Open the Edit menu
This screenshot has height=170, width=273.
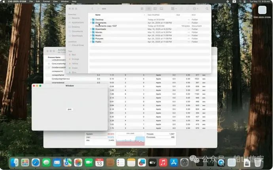(38, 2)
